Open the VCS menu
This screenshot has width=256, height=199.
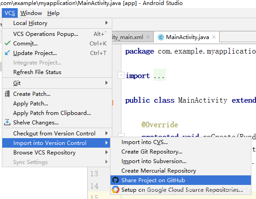[10, 13]
